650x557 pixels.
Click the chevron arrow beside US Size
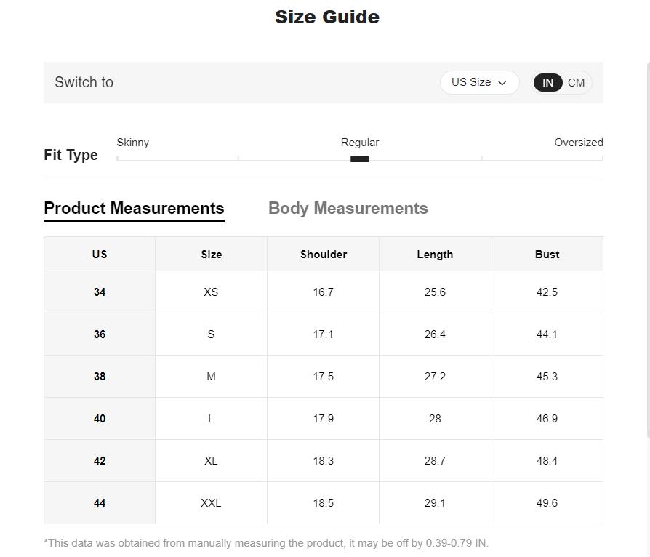pos(502,83)
